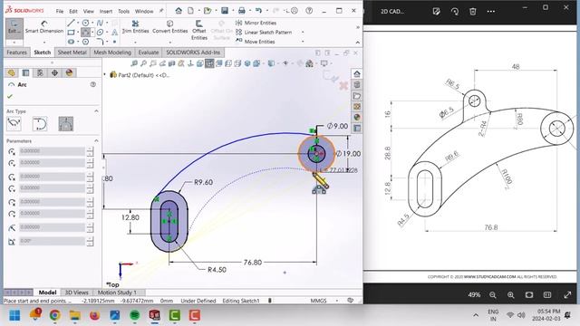This screenshot has width=580, height=326.
Task: Select the Corner Rectangle tool
Action: 71,33
